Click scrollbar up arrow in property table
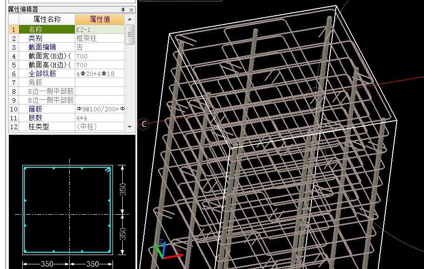The image size is (424, 269). pos(130,20)
